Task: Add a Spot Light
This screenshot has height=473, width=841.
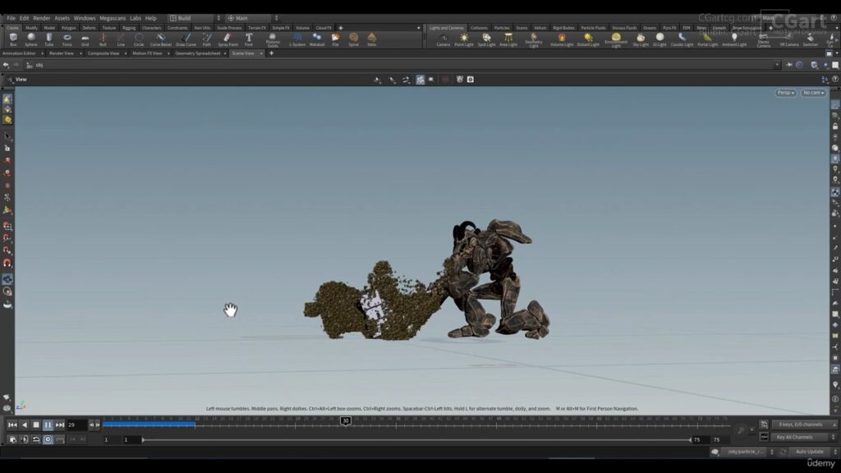Action: pyautogui.click(x=486, y=39)
